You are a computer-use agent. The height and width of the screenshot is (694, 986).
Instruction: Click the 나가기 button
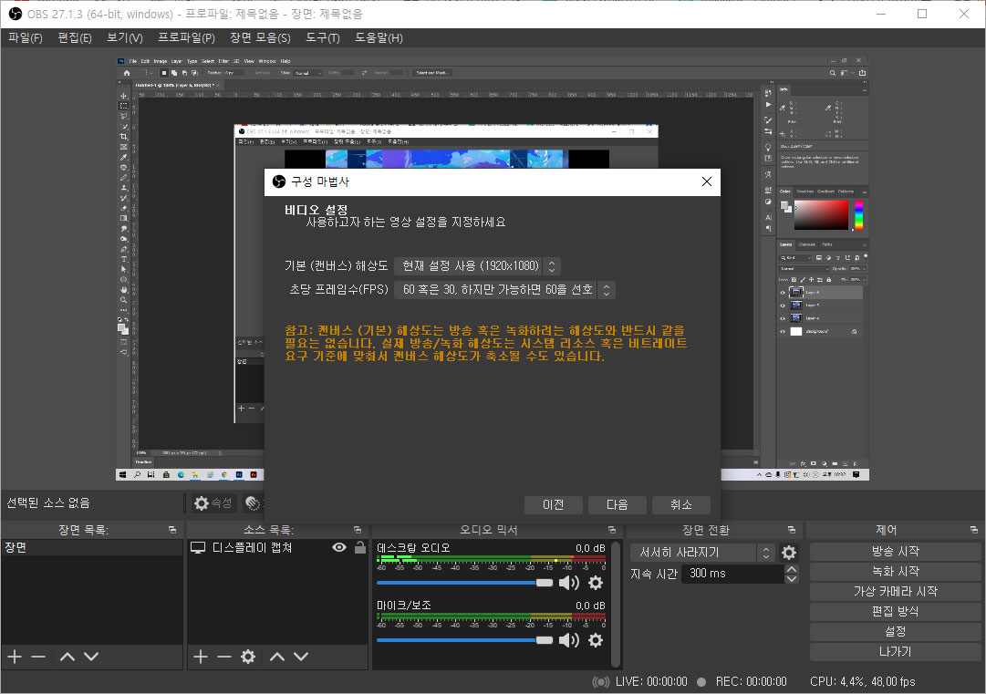tap(896, 652)
